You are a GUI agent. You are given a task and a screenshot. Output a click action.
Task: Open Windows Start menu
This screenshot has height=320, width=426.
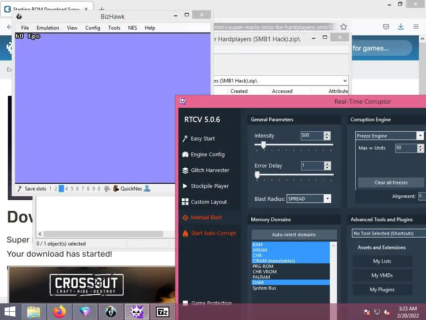10,312
